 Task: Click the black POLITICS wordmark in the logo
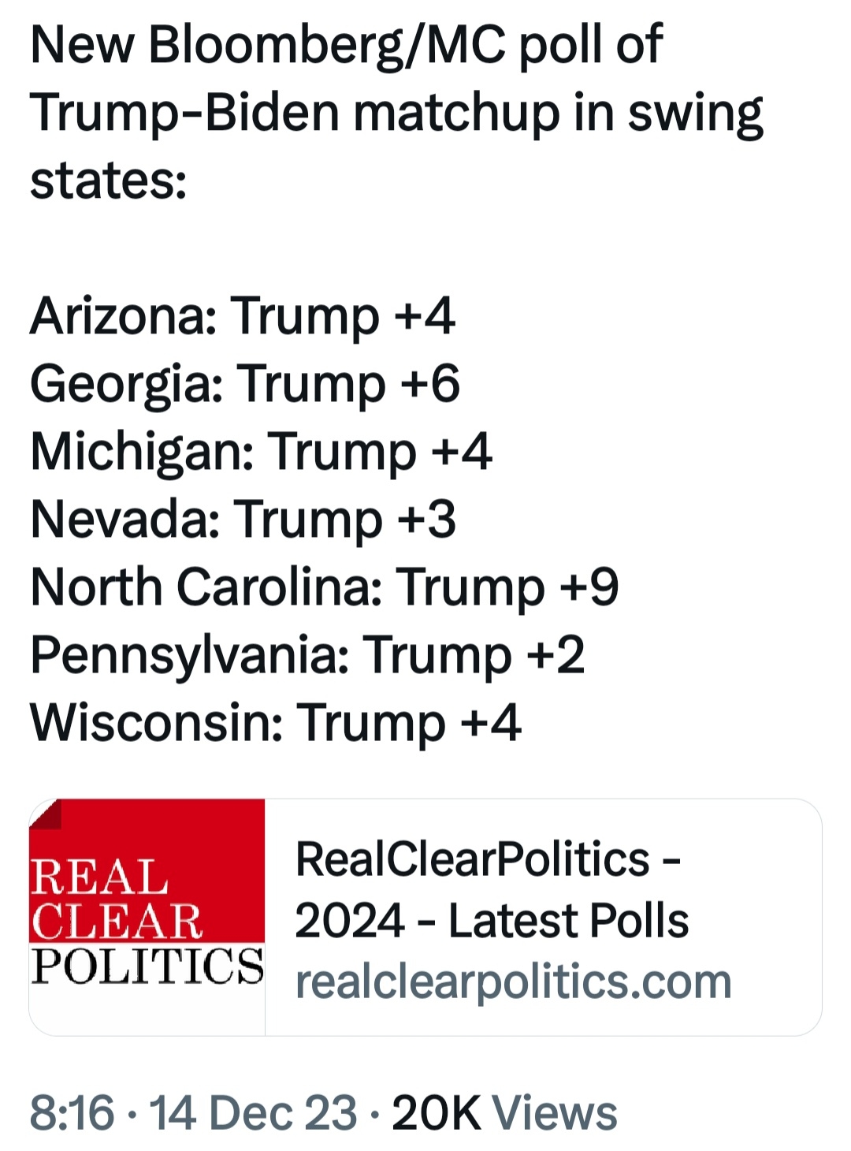pyautogui.click(x=147, y=966)
